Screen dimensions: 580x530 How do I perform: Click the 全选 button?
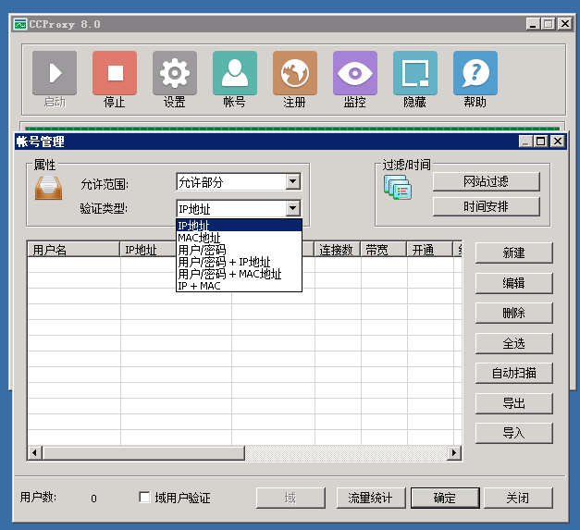point(513,343)
